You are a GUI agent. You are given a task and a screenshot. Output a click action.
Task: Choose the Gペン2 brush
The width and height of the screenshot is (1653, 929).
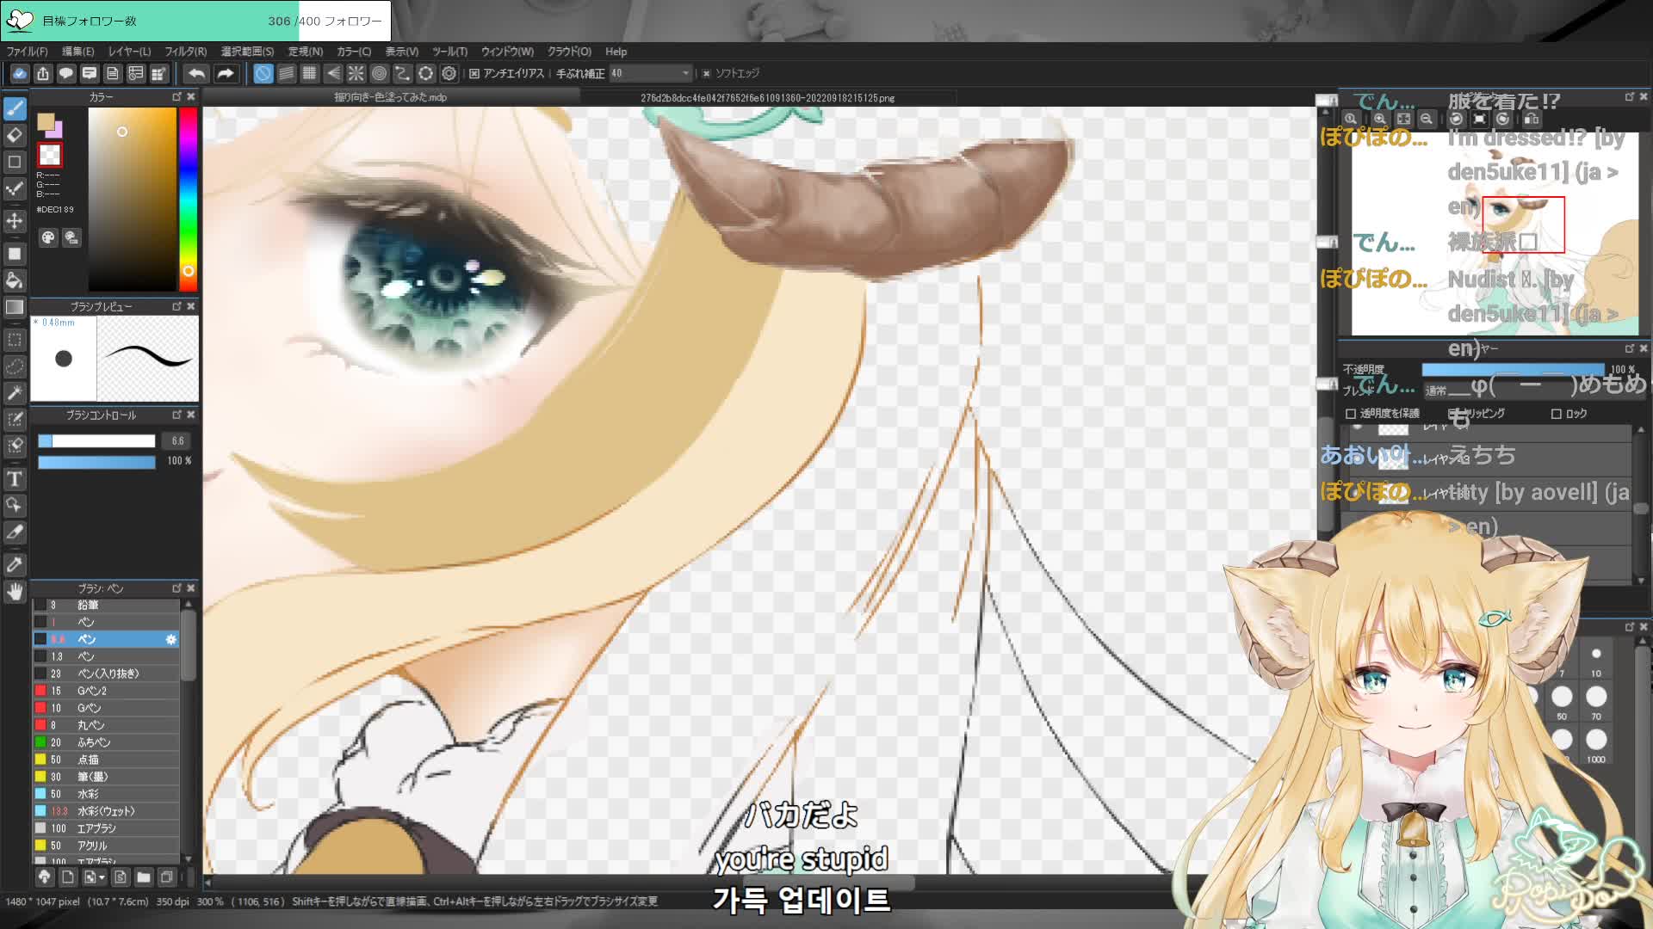tap(106, 691)
